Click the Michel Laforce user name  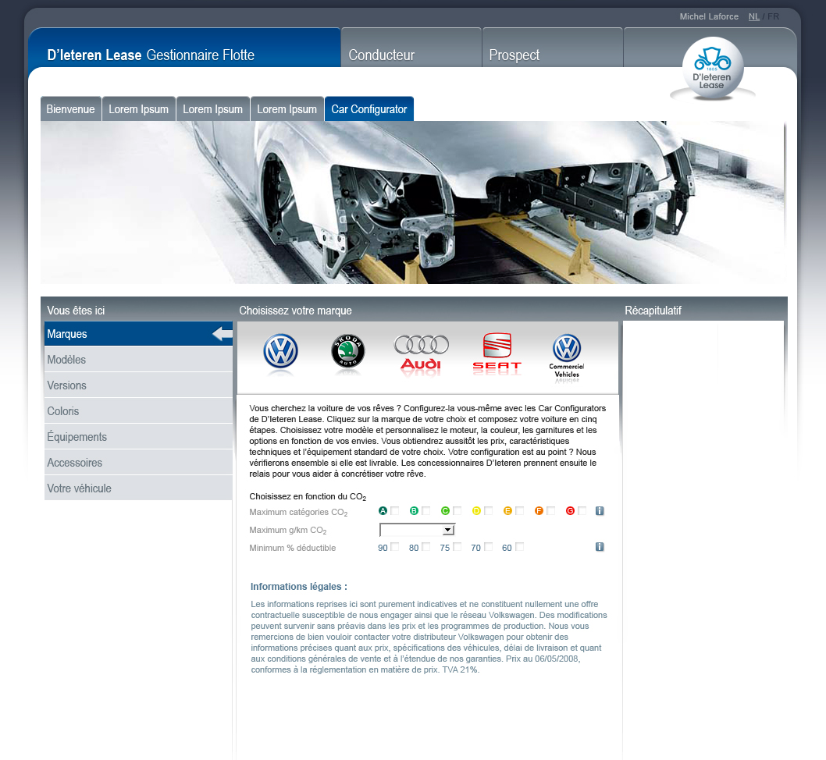(x=709, y=17)
